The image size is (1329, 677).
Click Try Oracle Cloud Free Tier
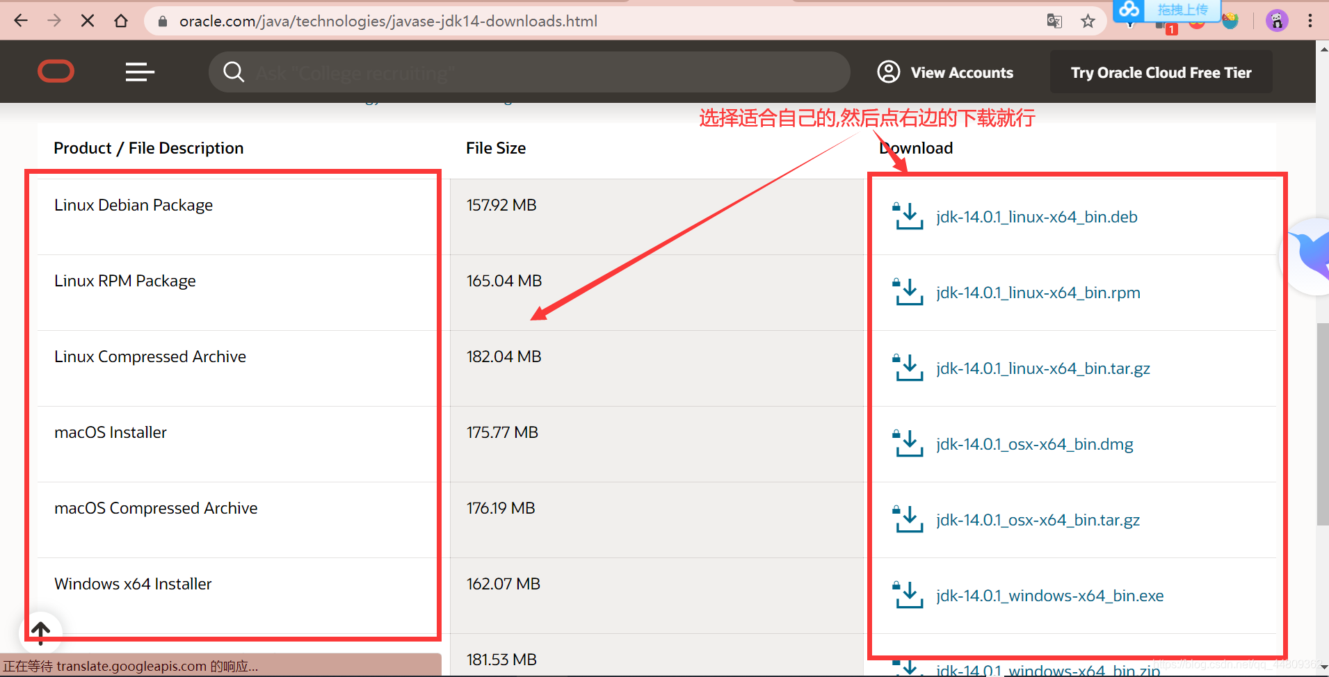tap(1161, 72)
